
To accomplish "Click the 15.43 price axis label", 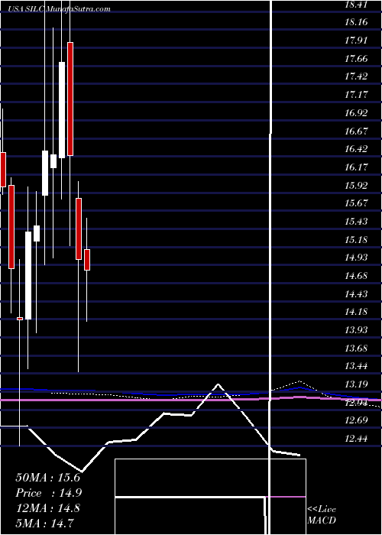I will 357,222.
